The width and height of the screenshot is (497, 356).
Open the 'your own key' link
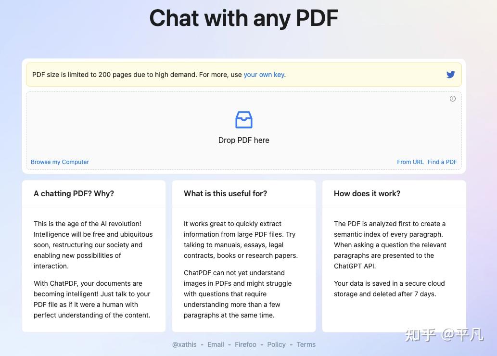[264, 75]
